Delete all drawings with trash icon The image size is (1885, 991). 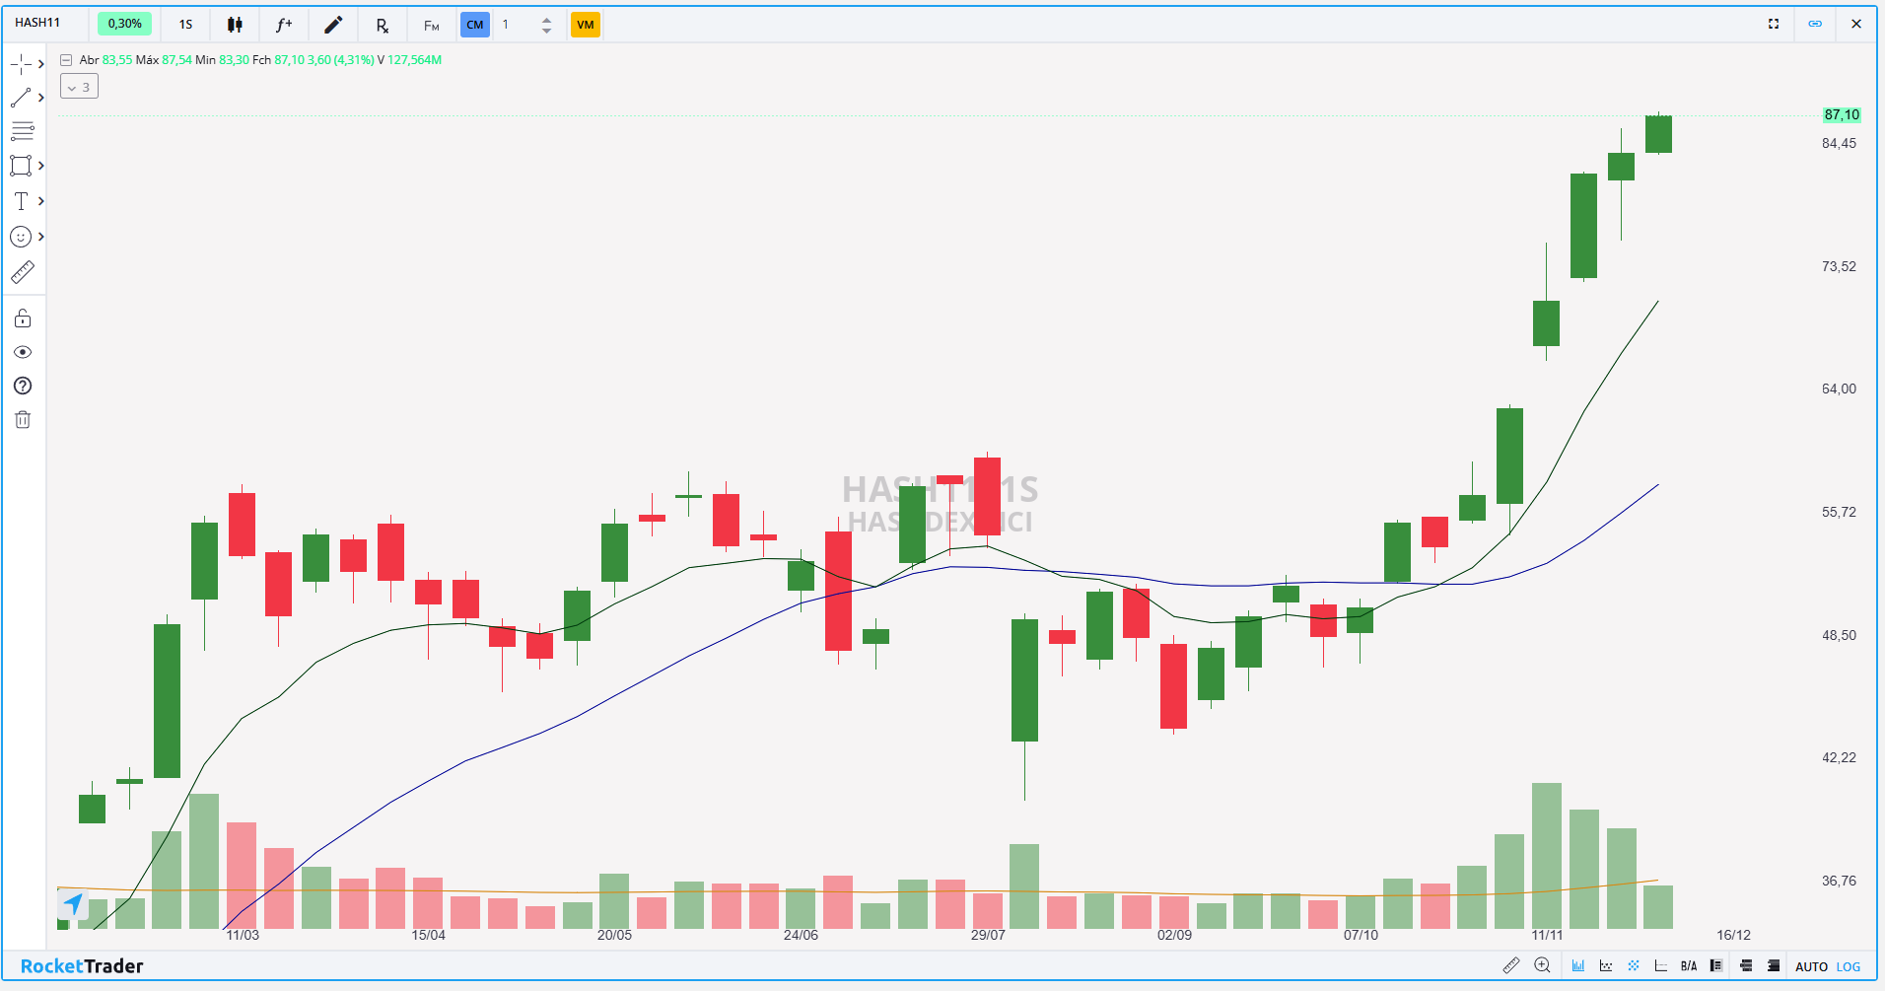[x=22, y=419]
